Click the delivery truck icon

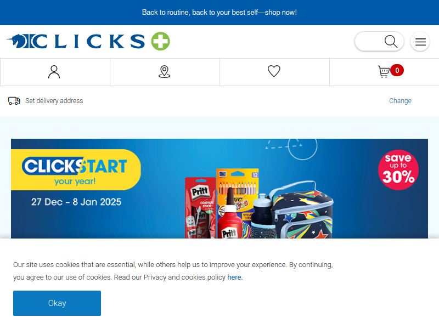tap(14, 101)
